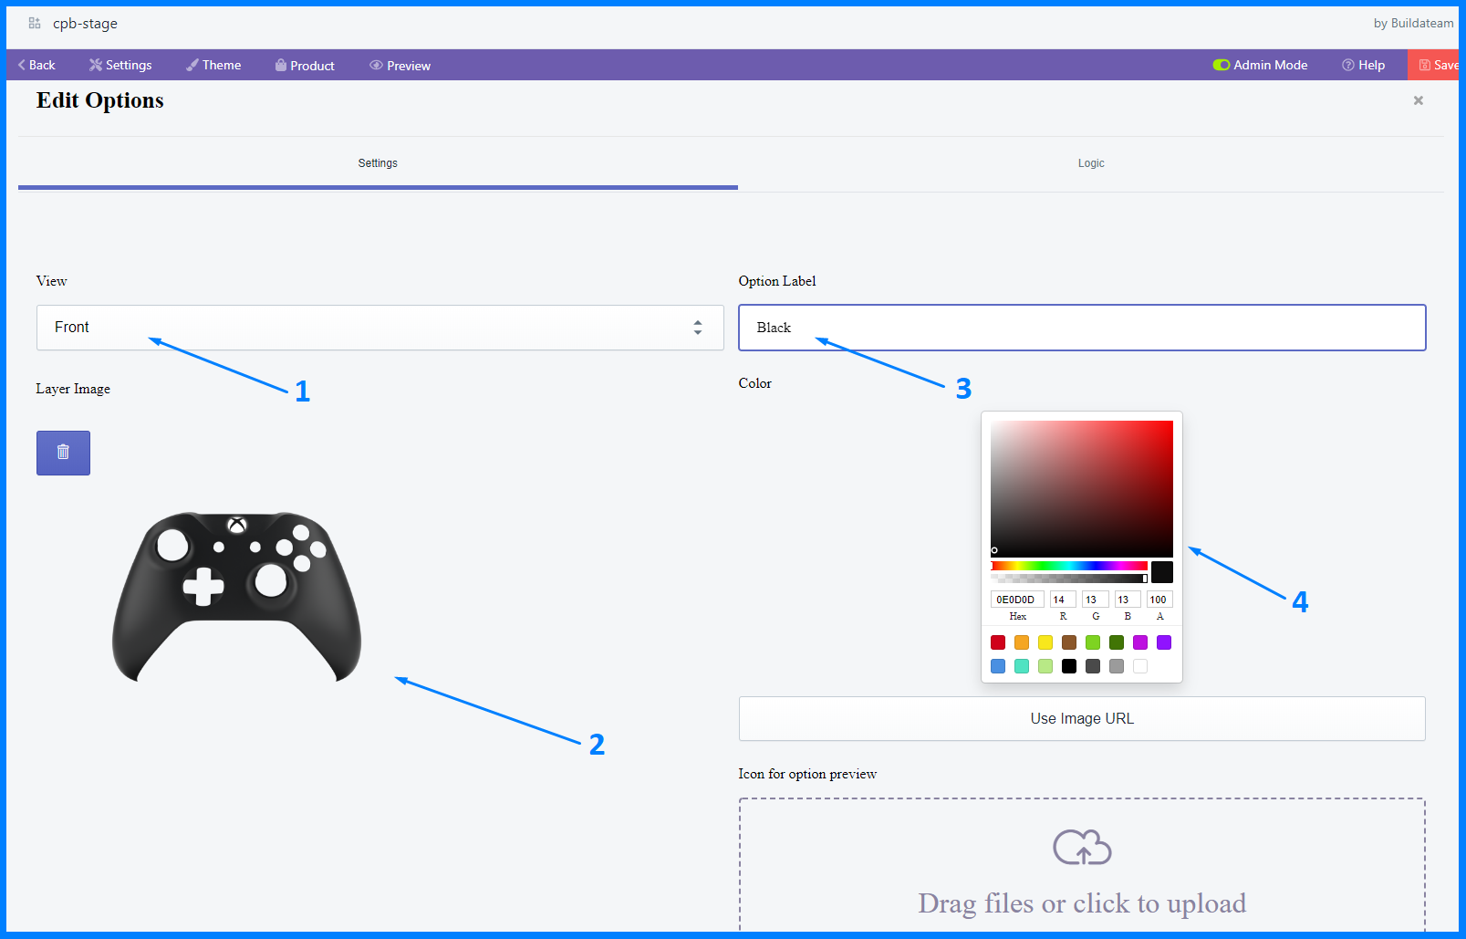Pick the red preset swatch

pos(998,642)
